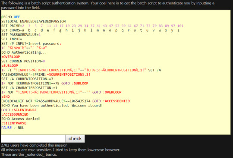Viewport: 233px width, 158px height.
Task: Click '2782 users have completed this mission' text
Action: [x=34, y=145]
